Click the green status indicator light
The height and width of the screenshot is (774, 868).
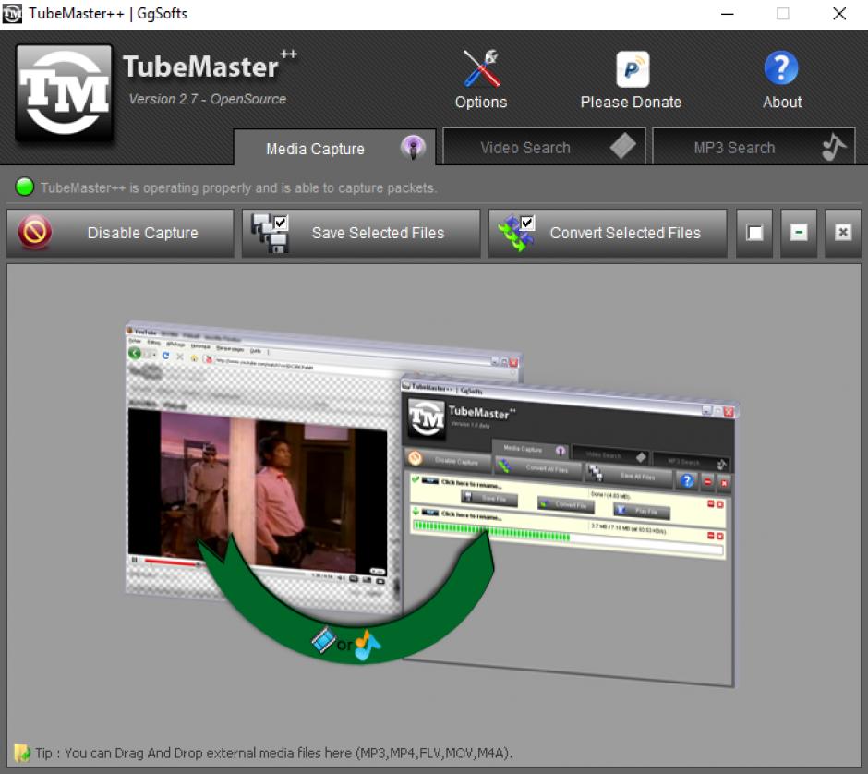coord(25,187)
